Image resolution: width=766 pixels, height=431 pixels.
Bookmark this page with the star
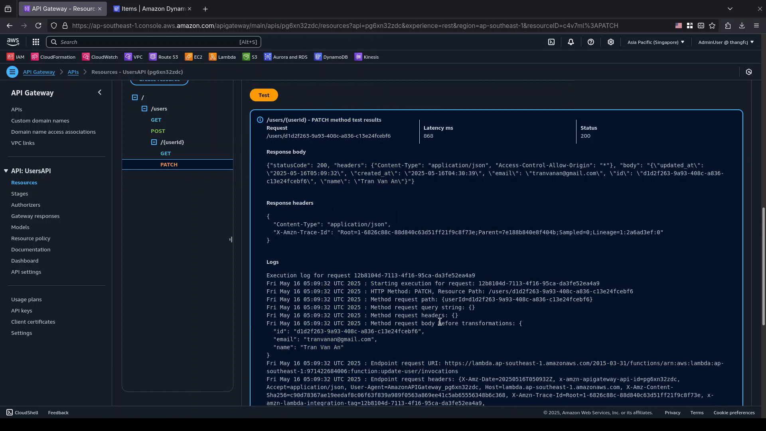(x=713, y=26)
